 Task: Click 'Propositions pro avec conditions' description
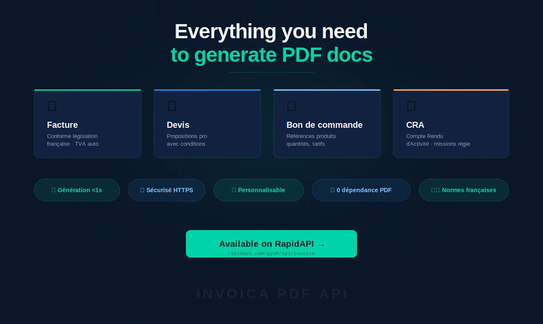pyautogui.click(x=187, y=140)
